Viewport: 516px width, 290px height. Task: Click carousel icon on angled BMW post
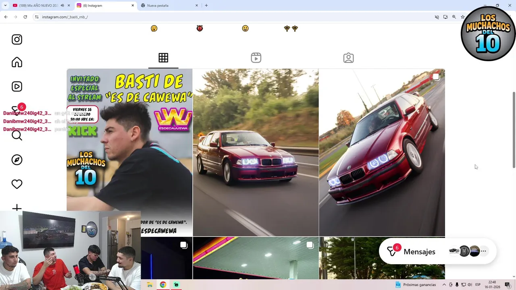click(x=436, y=77)
